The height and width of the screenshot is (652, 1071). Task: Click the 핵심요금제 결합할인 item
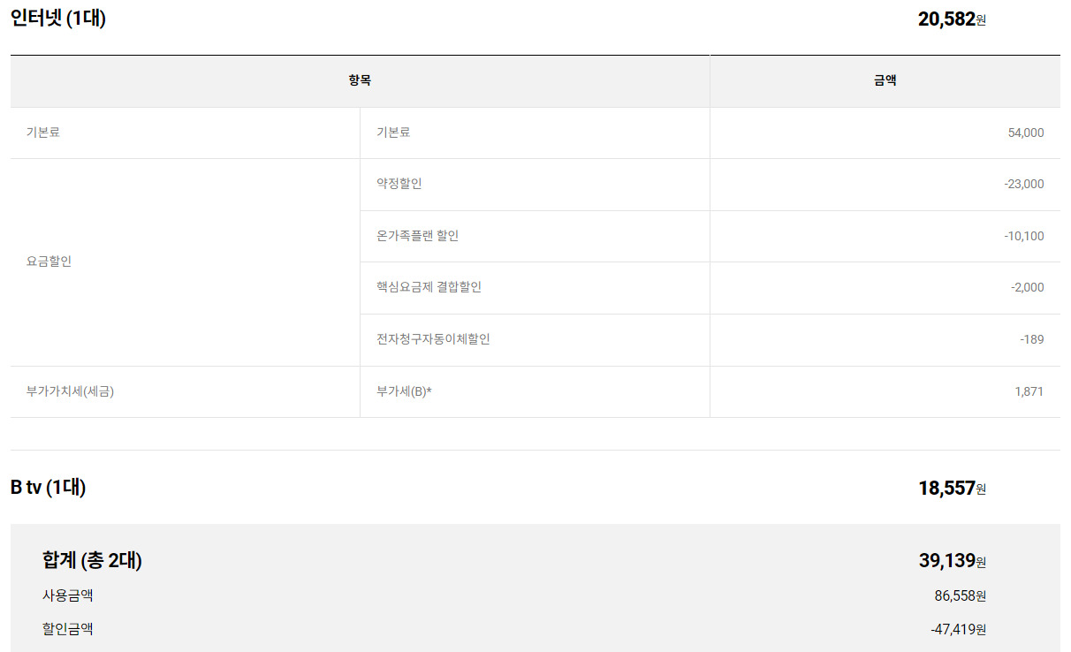[429, 287]
